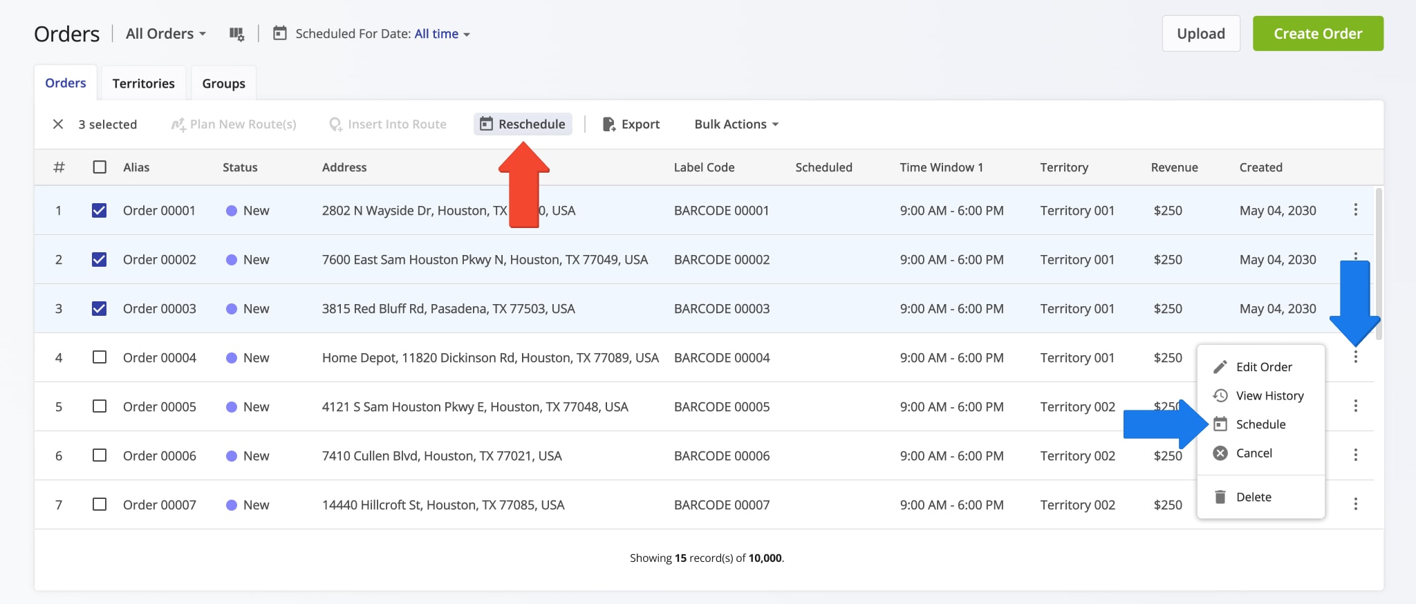The height and width of the screenshot is (604, 1416).
Task: Open the column settings icon beside All Orders
Action: [236, 34]
